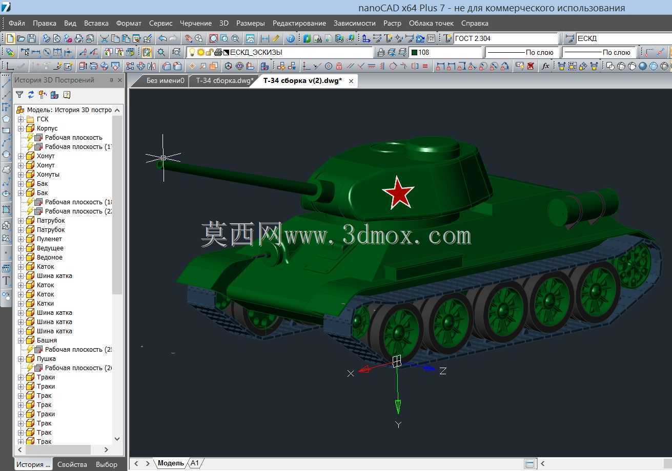Select the Rectangle tool in the left toolbar
672x471 pixels.
pos(6,131)
